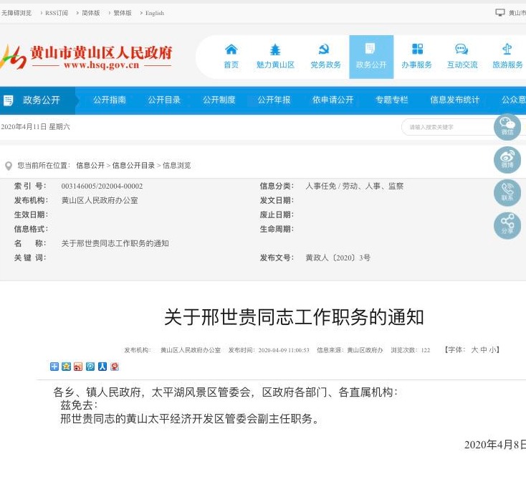The image size is (526, 495).
Task: Click the 政务公开 document icon in blue bar
Action: [x=9, y=100]
